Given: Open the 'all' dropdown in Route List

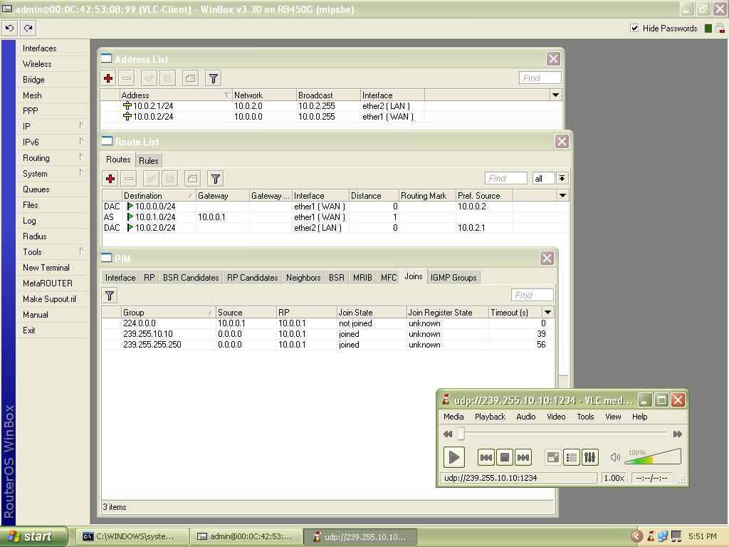Looking at the screenshot, I should click(x=562, y=179).
